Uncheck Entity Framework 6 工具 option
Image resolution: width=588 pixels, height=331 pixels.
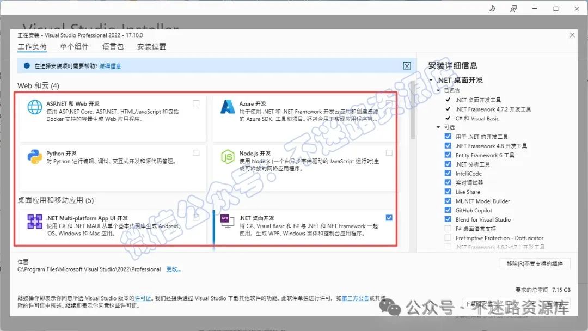(448, 155)
